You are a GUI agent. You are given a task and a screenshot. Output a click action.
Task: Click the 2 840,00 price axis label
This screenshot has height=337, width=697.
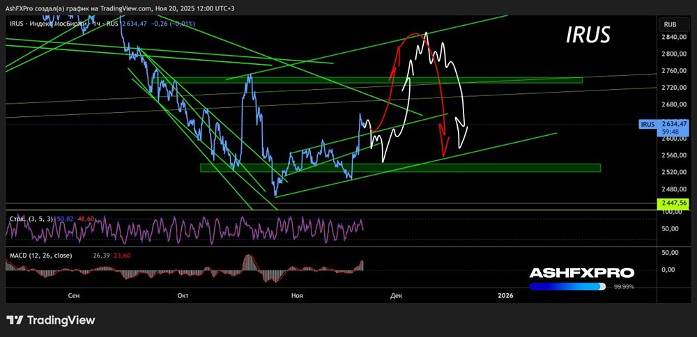[675, 38]
